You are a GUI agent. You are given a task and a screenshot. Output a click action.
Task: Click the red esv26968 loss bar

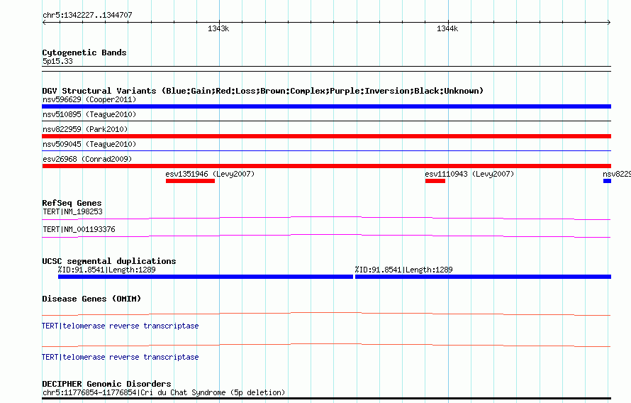pyautogui.click(x=326, y=166)
